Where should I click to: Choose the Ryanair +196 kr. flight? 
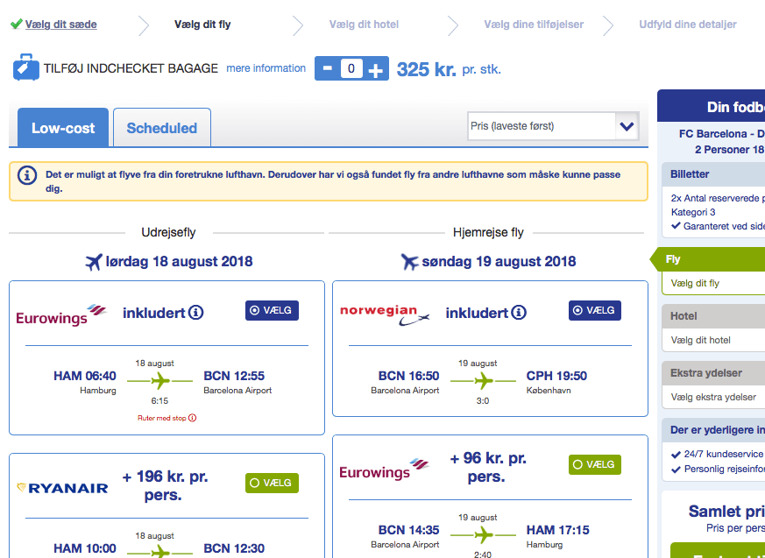pos(272,483)
